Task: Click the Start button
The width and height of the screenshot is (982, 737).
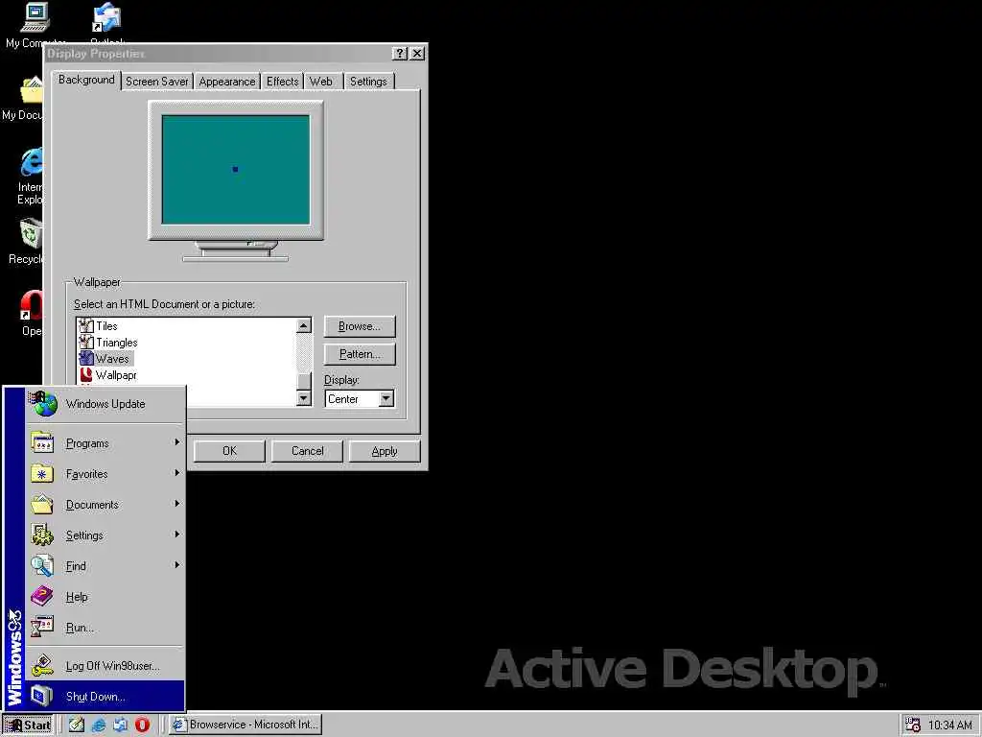Action: pyautogui.click(x=28, y=725)
